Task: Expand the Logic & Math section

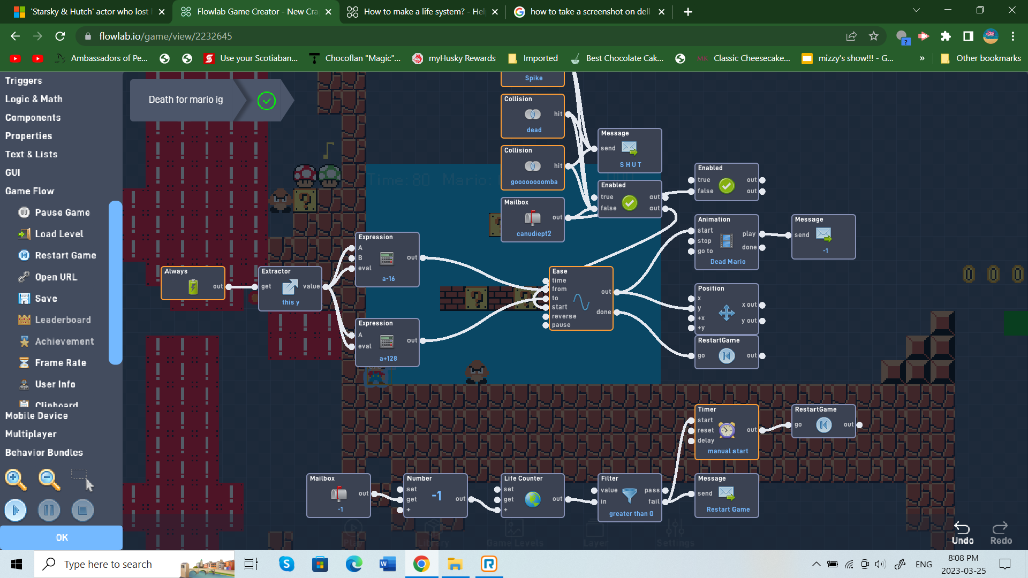Action: (34, 99)
